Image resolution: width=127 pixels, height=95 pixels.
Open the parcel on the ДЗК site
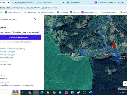click(7, 55)
